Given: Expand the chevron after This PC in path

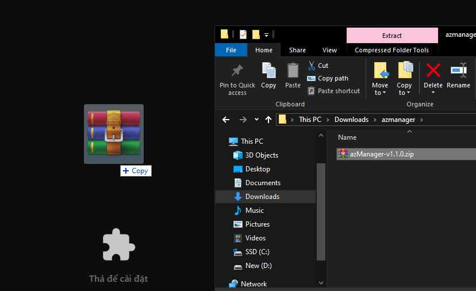Looking at the screenshot, I should tap(328, 120).
